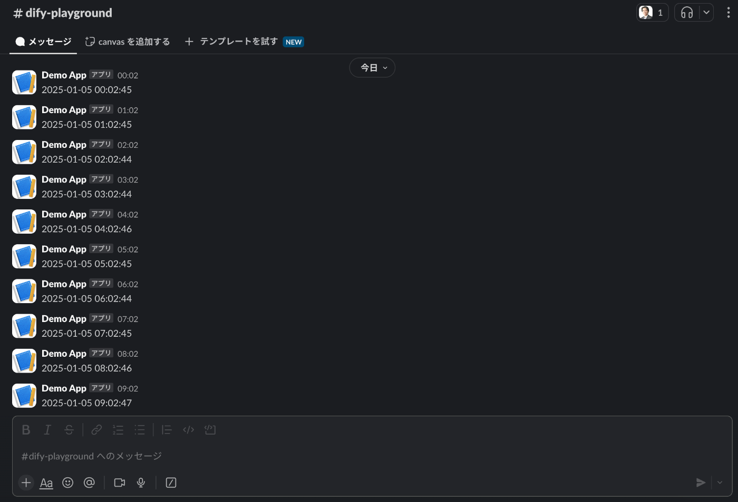Open the emoji picker
738x502 pixels.
coord(67,483)
